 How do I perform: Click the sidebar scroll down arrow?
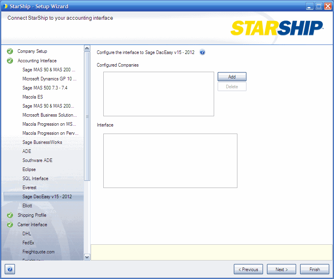[87, 257]
